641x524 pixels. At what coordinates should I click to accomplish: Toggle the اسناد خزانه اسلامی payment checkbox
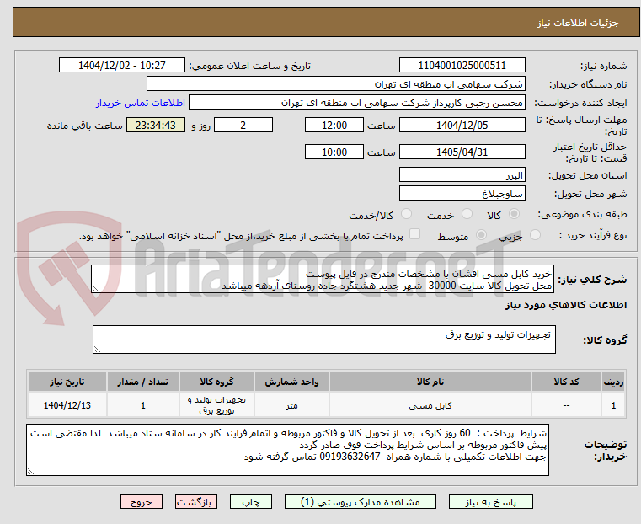coord(414,234)
